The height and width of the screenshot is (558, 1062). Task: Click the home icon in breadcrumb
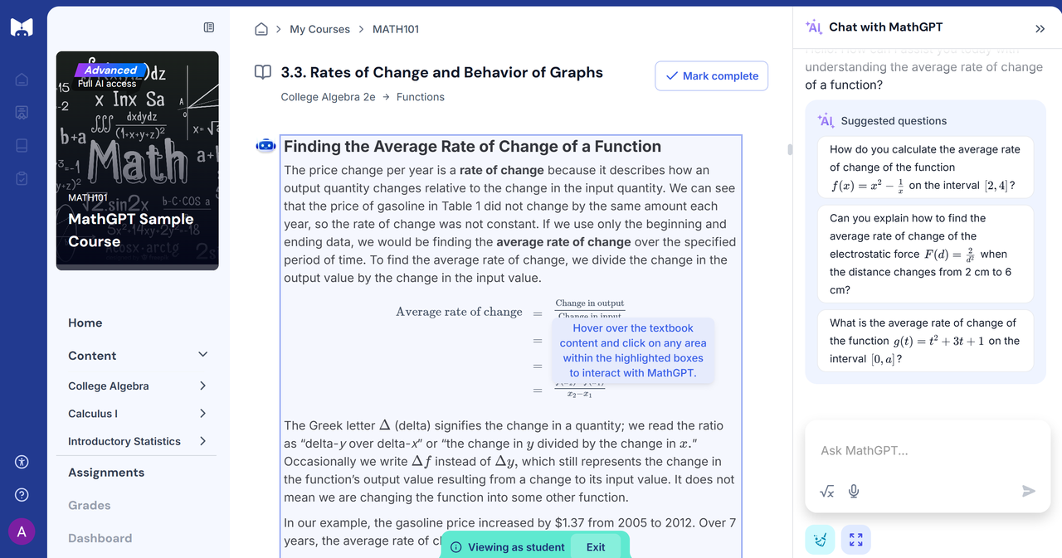point(261,29)
